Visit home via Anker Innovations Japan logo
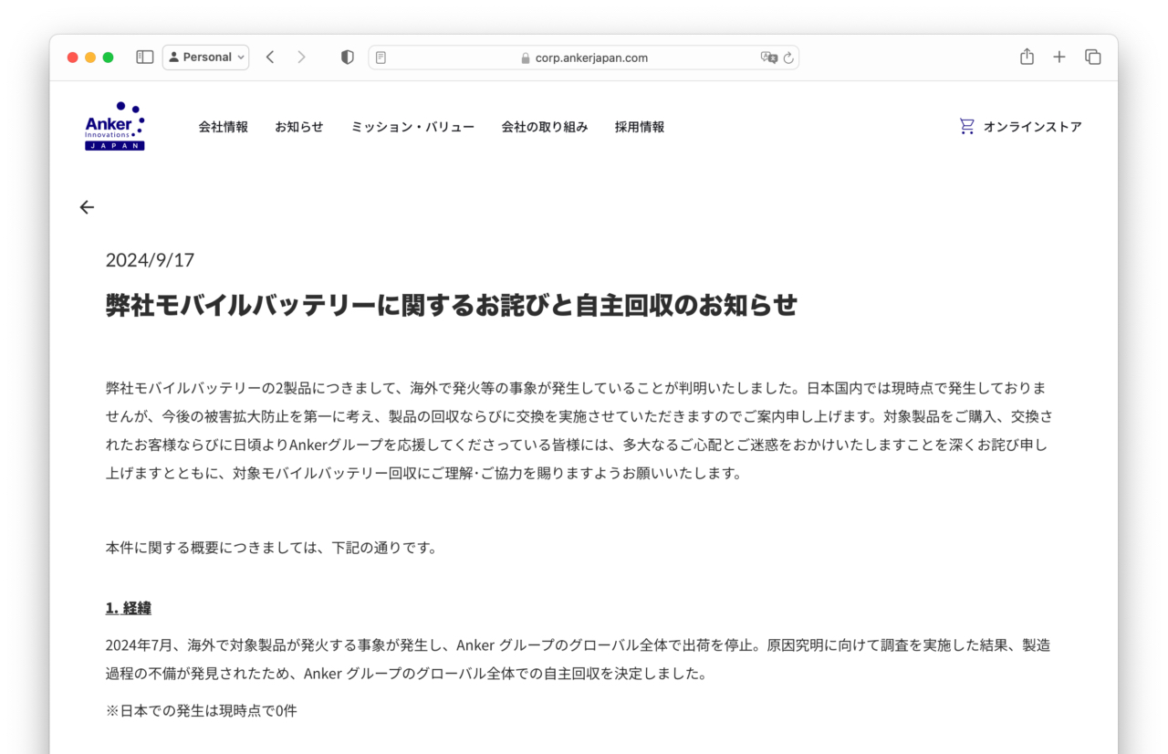The width and height of the screenshot is (1168, 754). (x=115, y=126)
